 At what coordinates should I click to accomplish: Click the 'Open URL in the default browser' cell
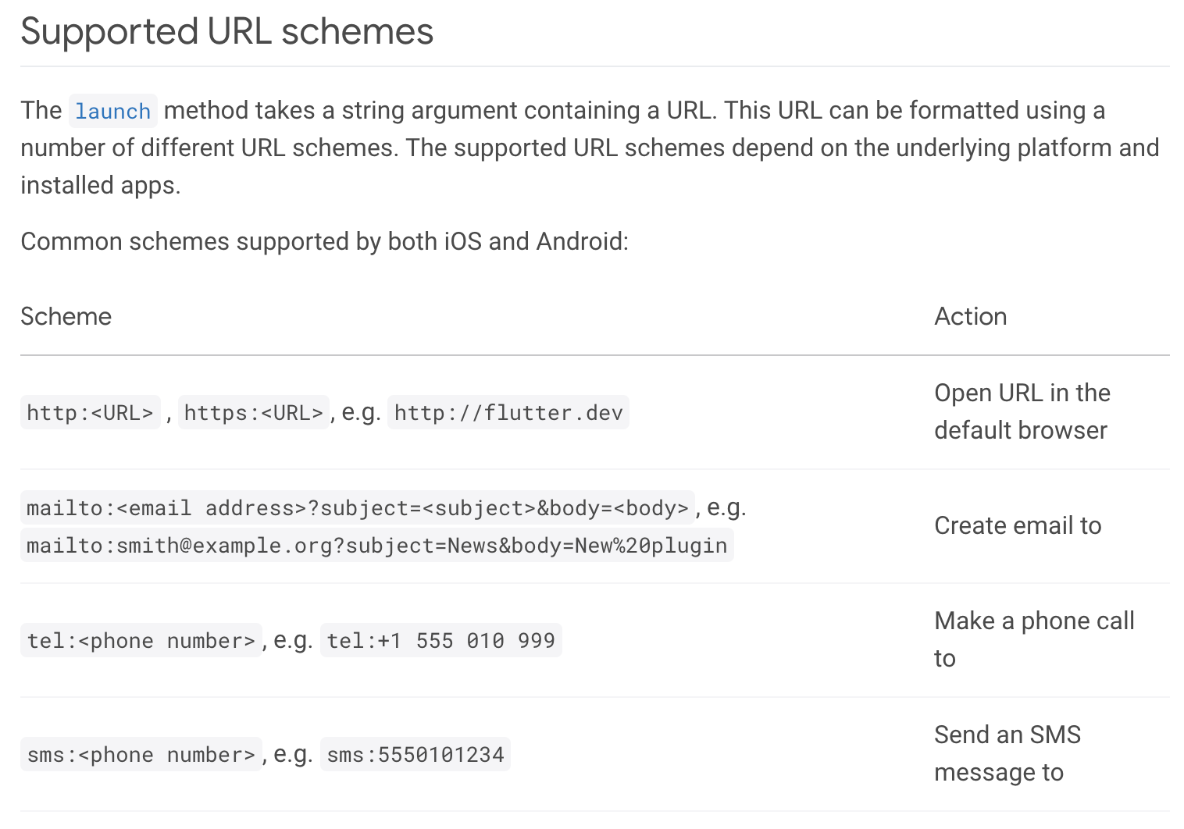[x=1022, y=411]
